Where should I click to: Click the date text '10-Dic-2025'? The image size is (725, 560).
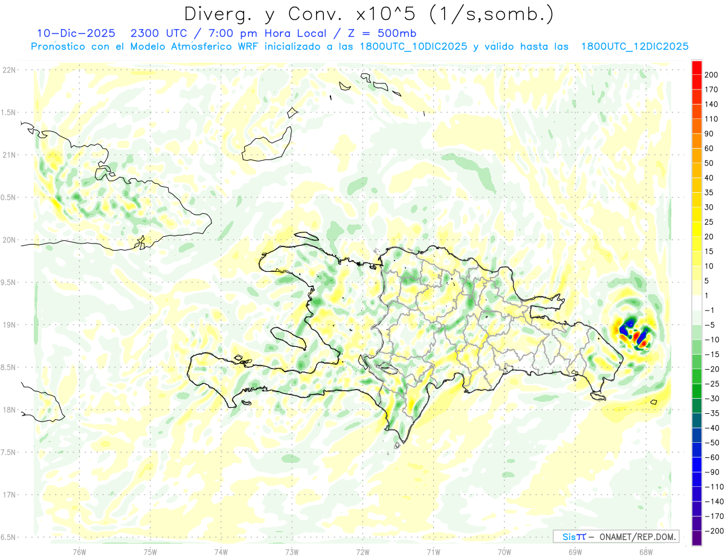click(76, 33)
